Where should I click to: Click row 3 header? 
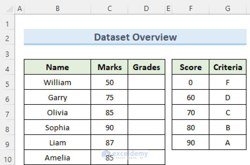tap(7, 52)
